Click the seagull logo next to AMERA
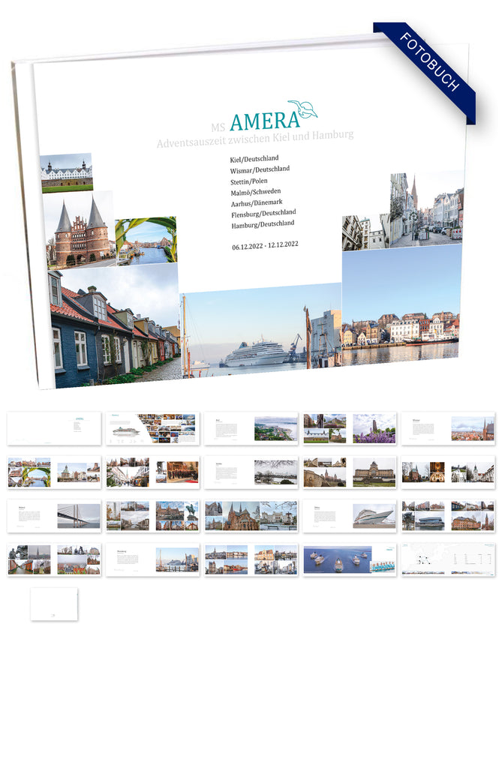This screenshot has width=502, height=768. pyautogui.click(x=302, y=109)
